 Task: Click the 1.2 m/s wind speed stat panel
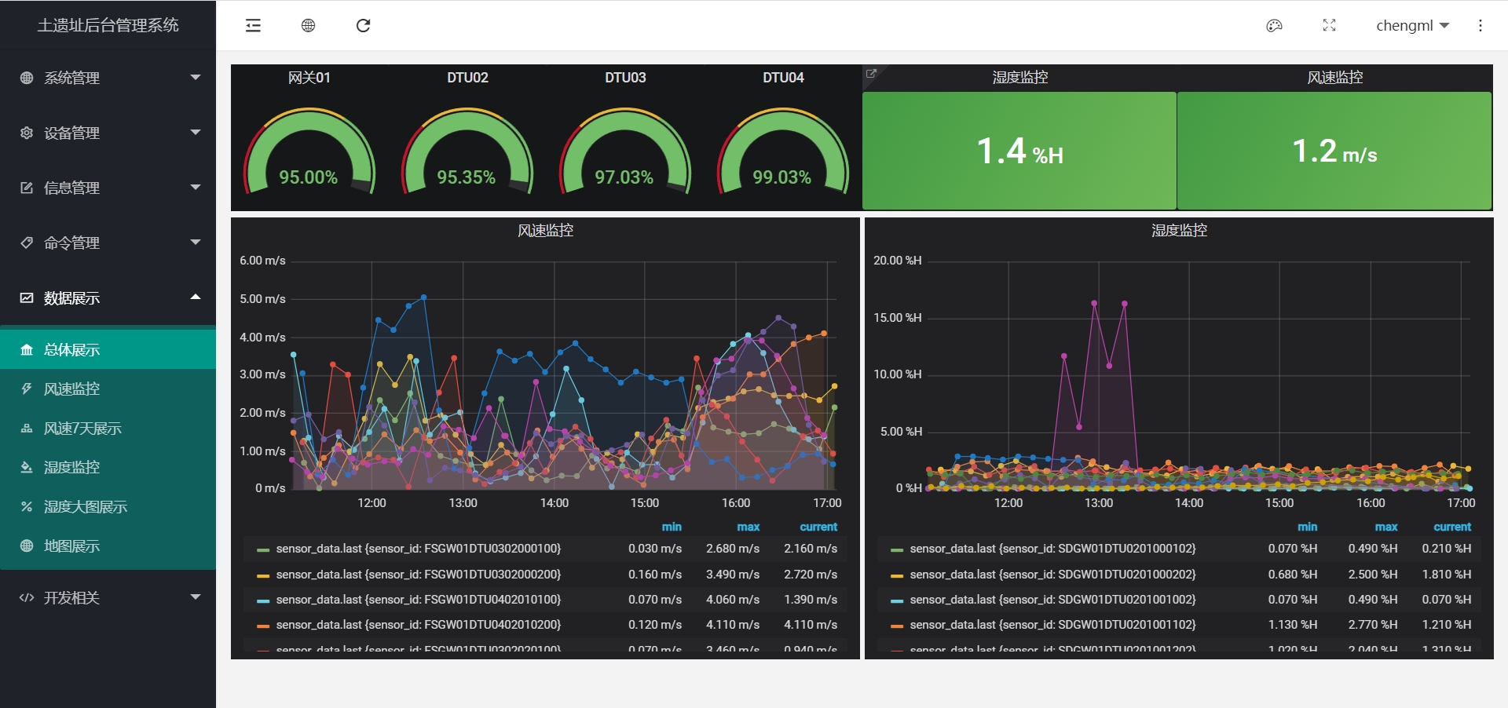[x=1334, y=151]
